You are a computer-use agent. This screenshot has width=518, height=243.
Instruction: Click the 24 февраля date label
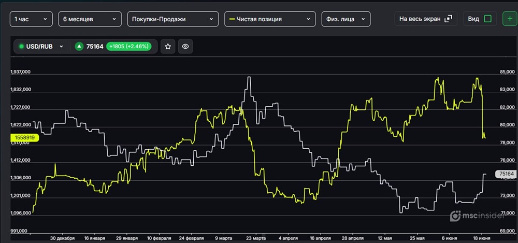tap(192, 238)
